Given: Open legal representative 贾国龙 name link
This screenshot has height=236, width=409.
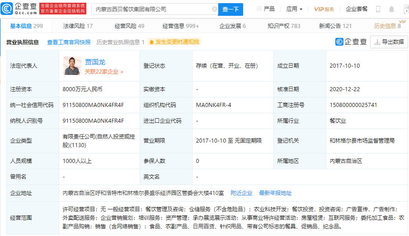Looking at the screenshot, I should (95, 62).
